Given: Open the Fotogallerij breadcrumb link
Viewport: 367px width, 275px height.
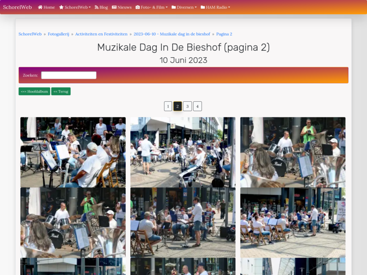Looking at the screenshot, I should [59, 34].
